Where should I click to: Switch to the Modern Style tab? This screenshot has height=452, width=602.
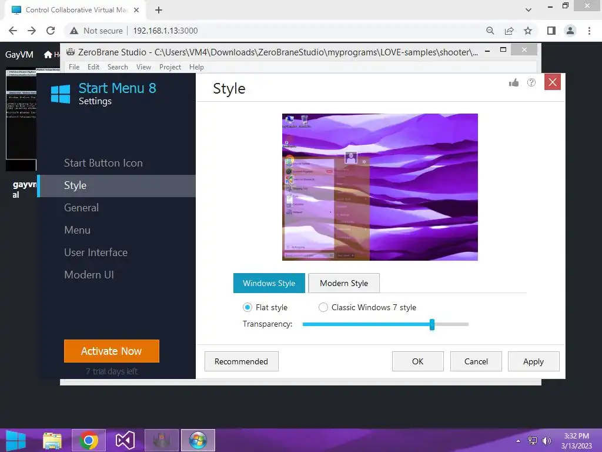344,283
